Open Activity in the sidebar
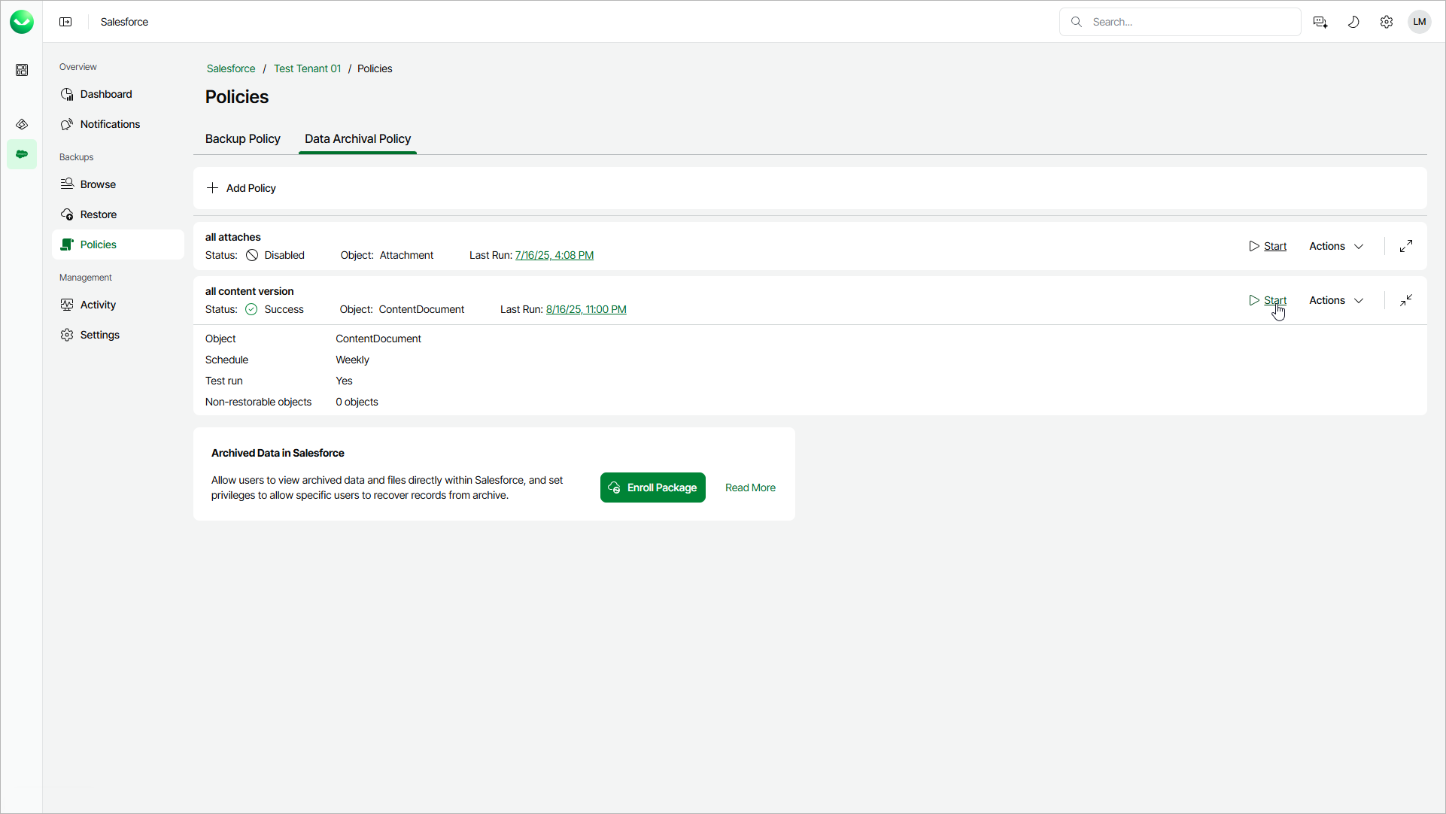The image size is (1446, 814). click(98, 305)
